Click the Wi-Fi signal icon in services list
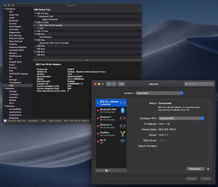The height and width of the screenshot is (187, 218). coord(123,142)
